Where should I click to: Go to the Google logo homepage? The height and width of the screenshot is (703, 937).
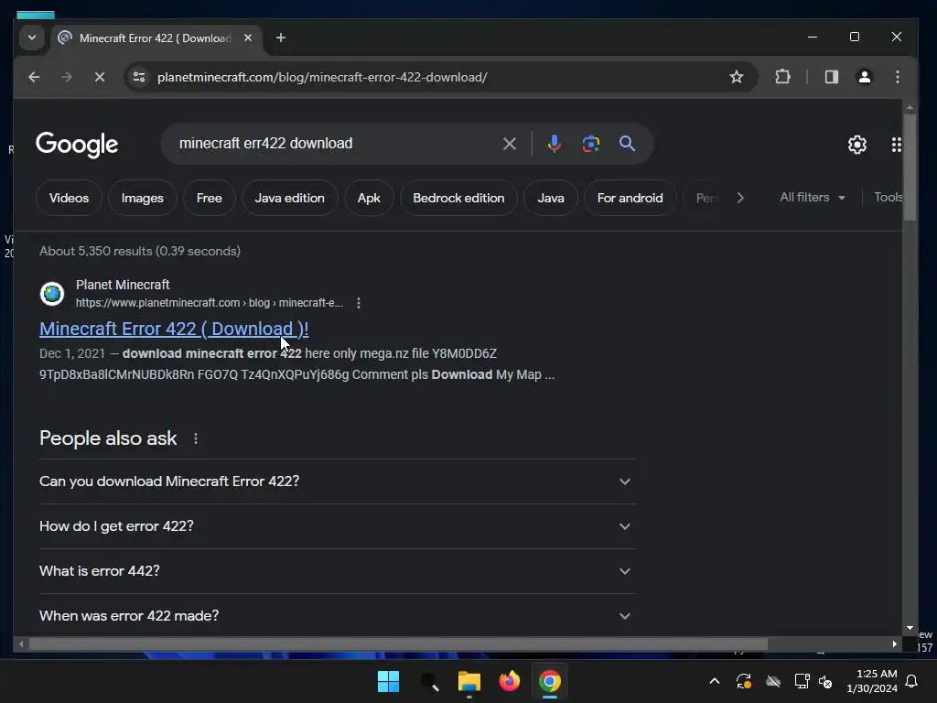pyautogui.click(x=77, y=144)
